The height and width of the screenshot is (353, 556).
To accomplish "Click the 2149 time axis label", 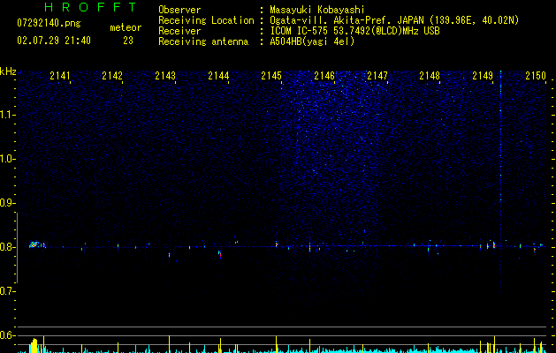I will tap(483, 76).
